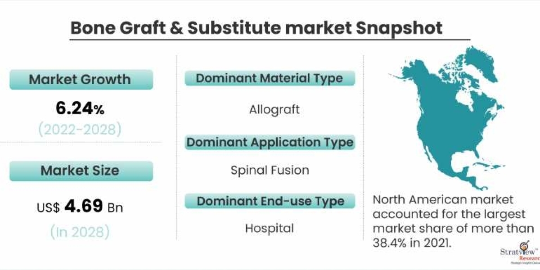Click the (In 2028) text
540x270 pixels.
[79, 231]
